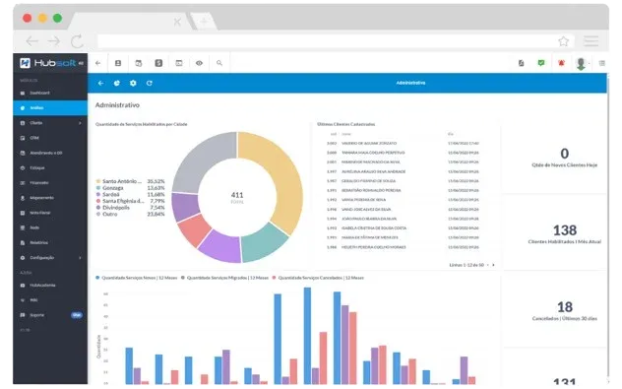Image resolution: width=622 pixels, height=389 pixels.
Task: Open browser hamburger menu
Action: (591, 41)
